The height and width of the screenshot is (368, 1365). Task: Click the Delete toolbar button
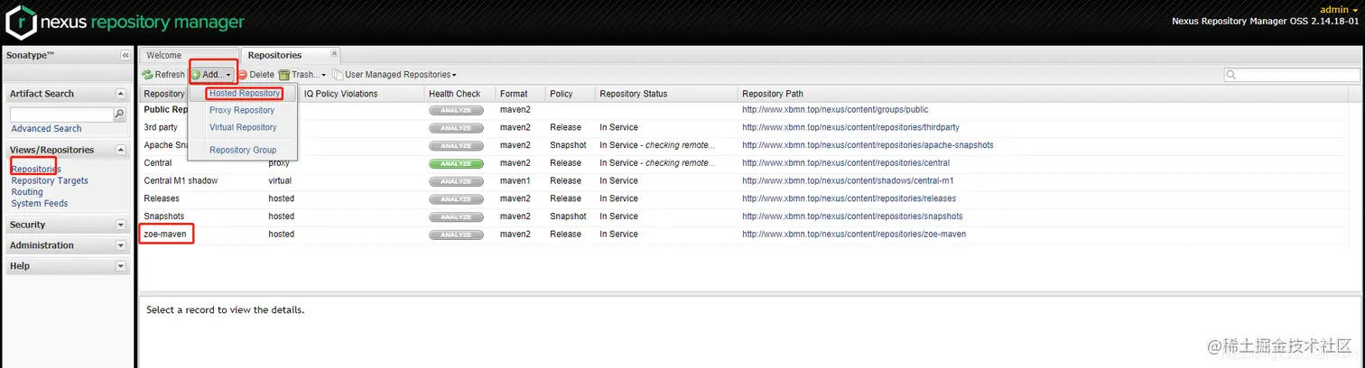(255, 75)
